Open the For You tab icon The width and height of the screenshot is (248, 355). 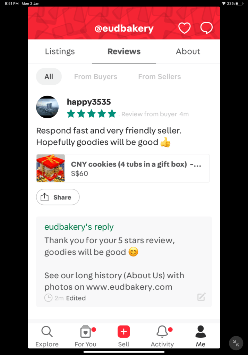86,332
